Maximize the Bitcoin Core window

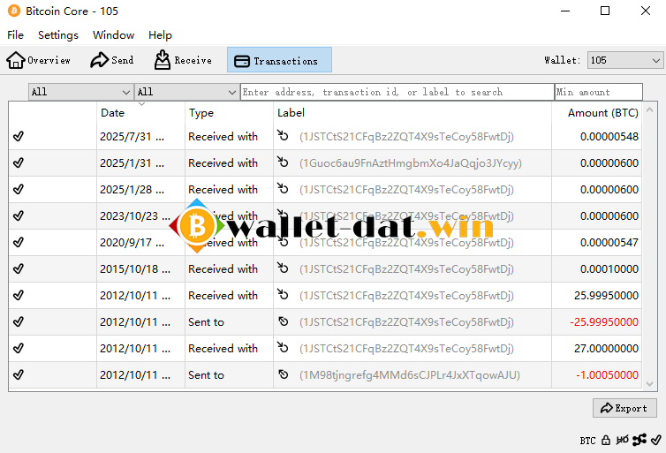coord(605,11)
